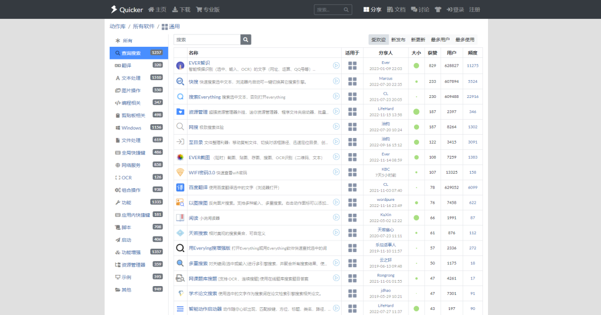Select the 编程相关 category
Viewport: 601px width, 315px height.
[139, 103]
